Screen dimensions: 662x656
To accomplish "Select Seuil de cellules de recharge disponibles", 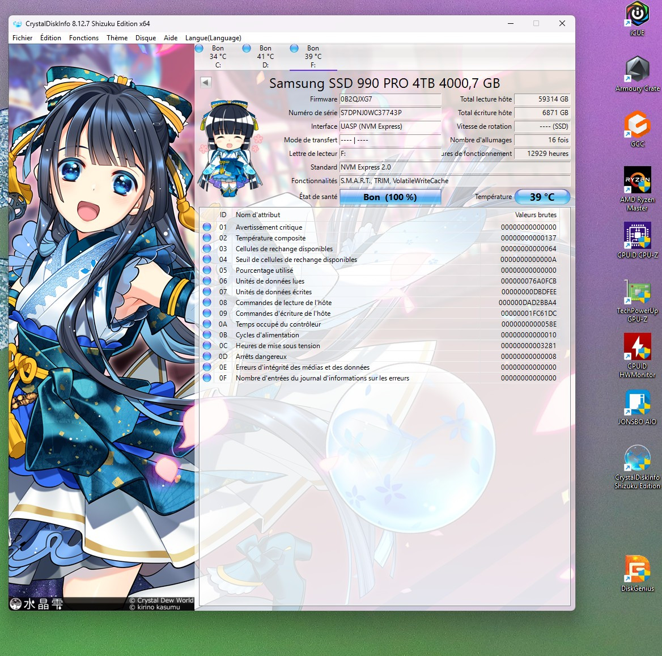I will point(380,259).
